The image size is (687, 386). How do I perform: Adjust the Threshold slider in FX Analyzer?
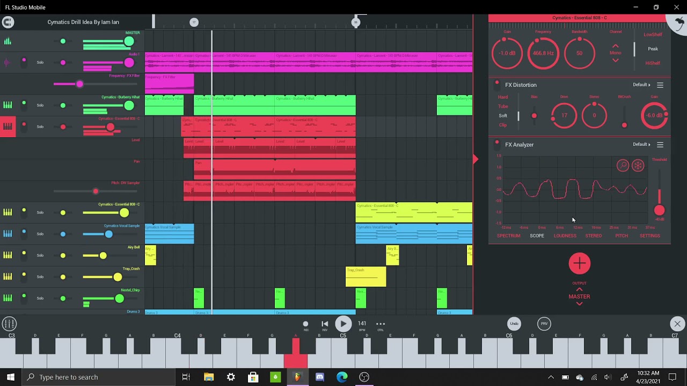(659, 211)
